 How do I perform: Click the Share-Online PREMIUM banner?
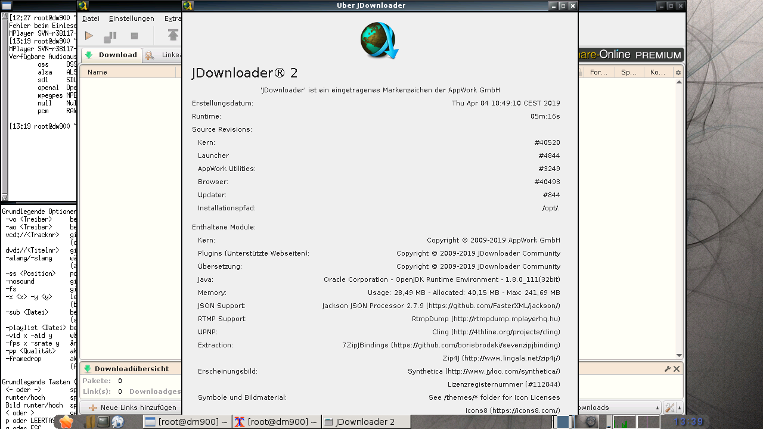(x=631, y=55)
